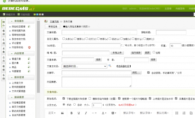Open the more formatting (···) dropdown

click(94, 113)
